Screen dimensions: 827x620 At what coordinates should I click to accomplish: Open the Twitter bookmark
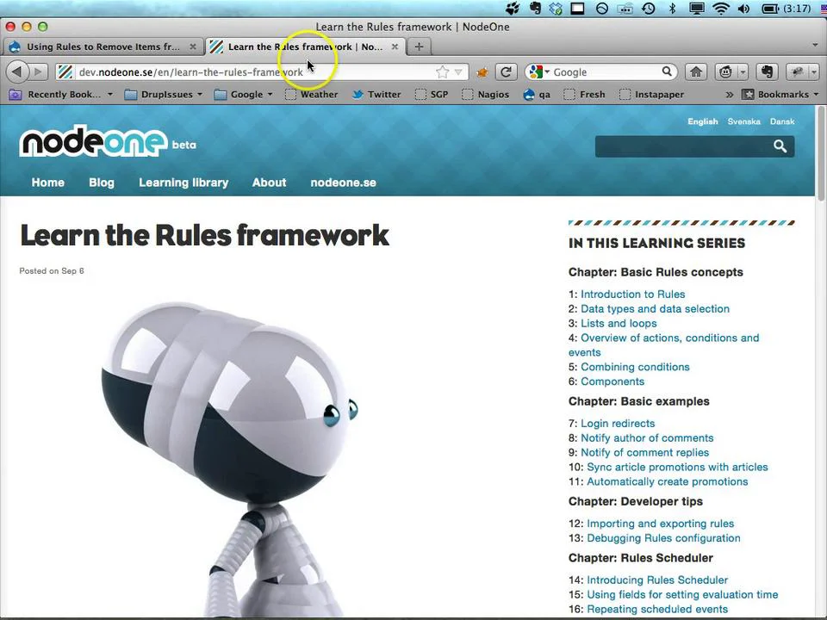[x=376, y=95]
